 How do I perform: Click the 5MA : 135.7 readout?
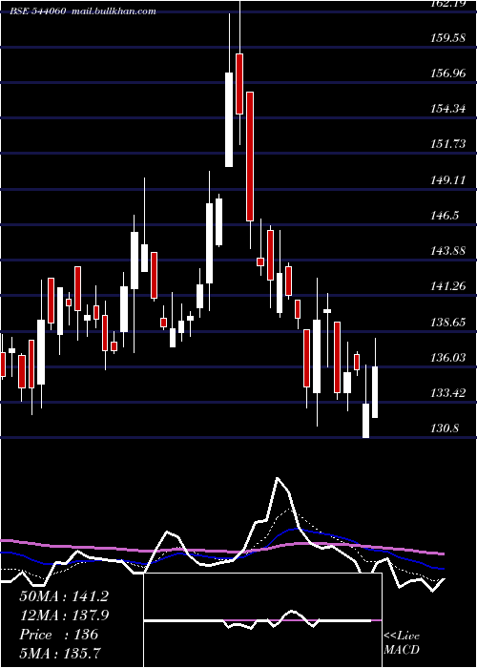tap(60, 653)
